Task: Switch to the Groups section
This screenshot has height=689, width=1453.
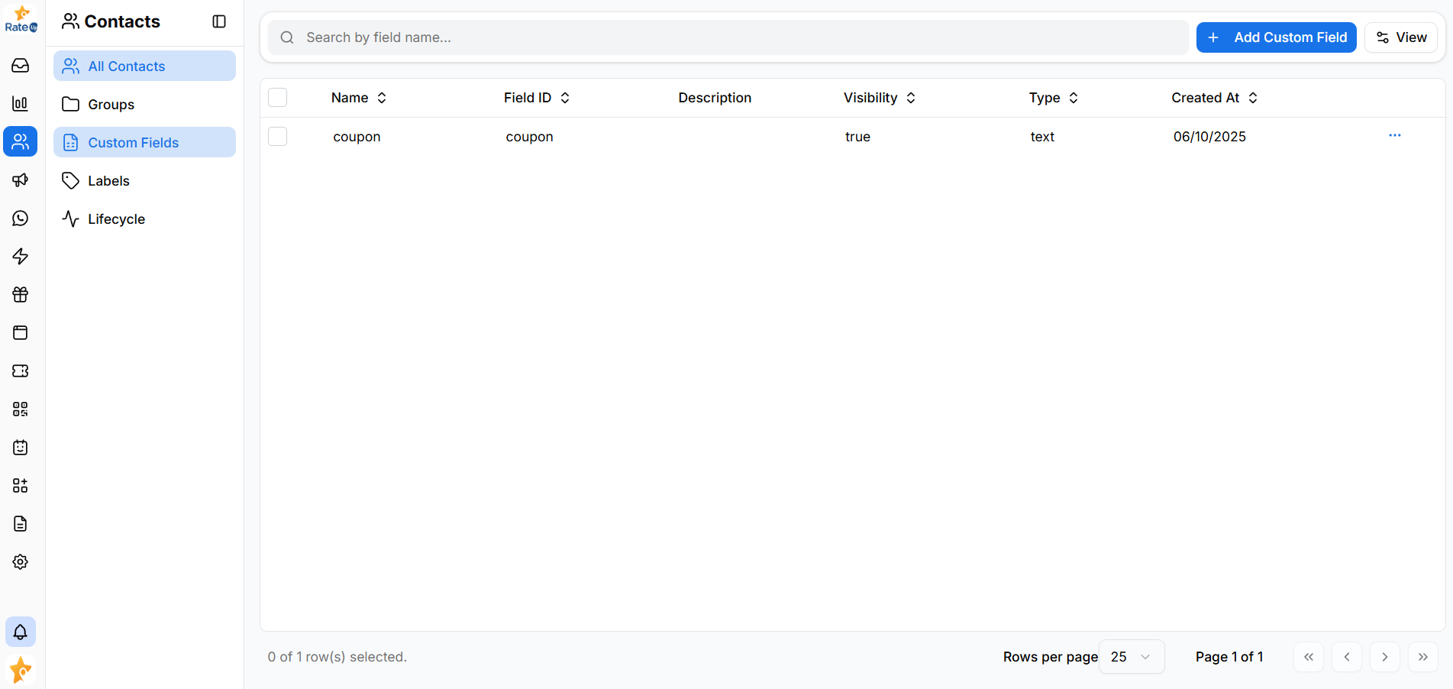Action: [x=111, y=104]
